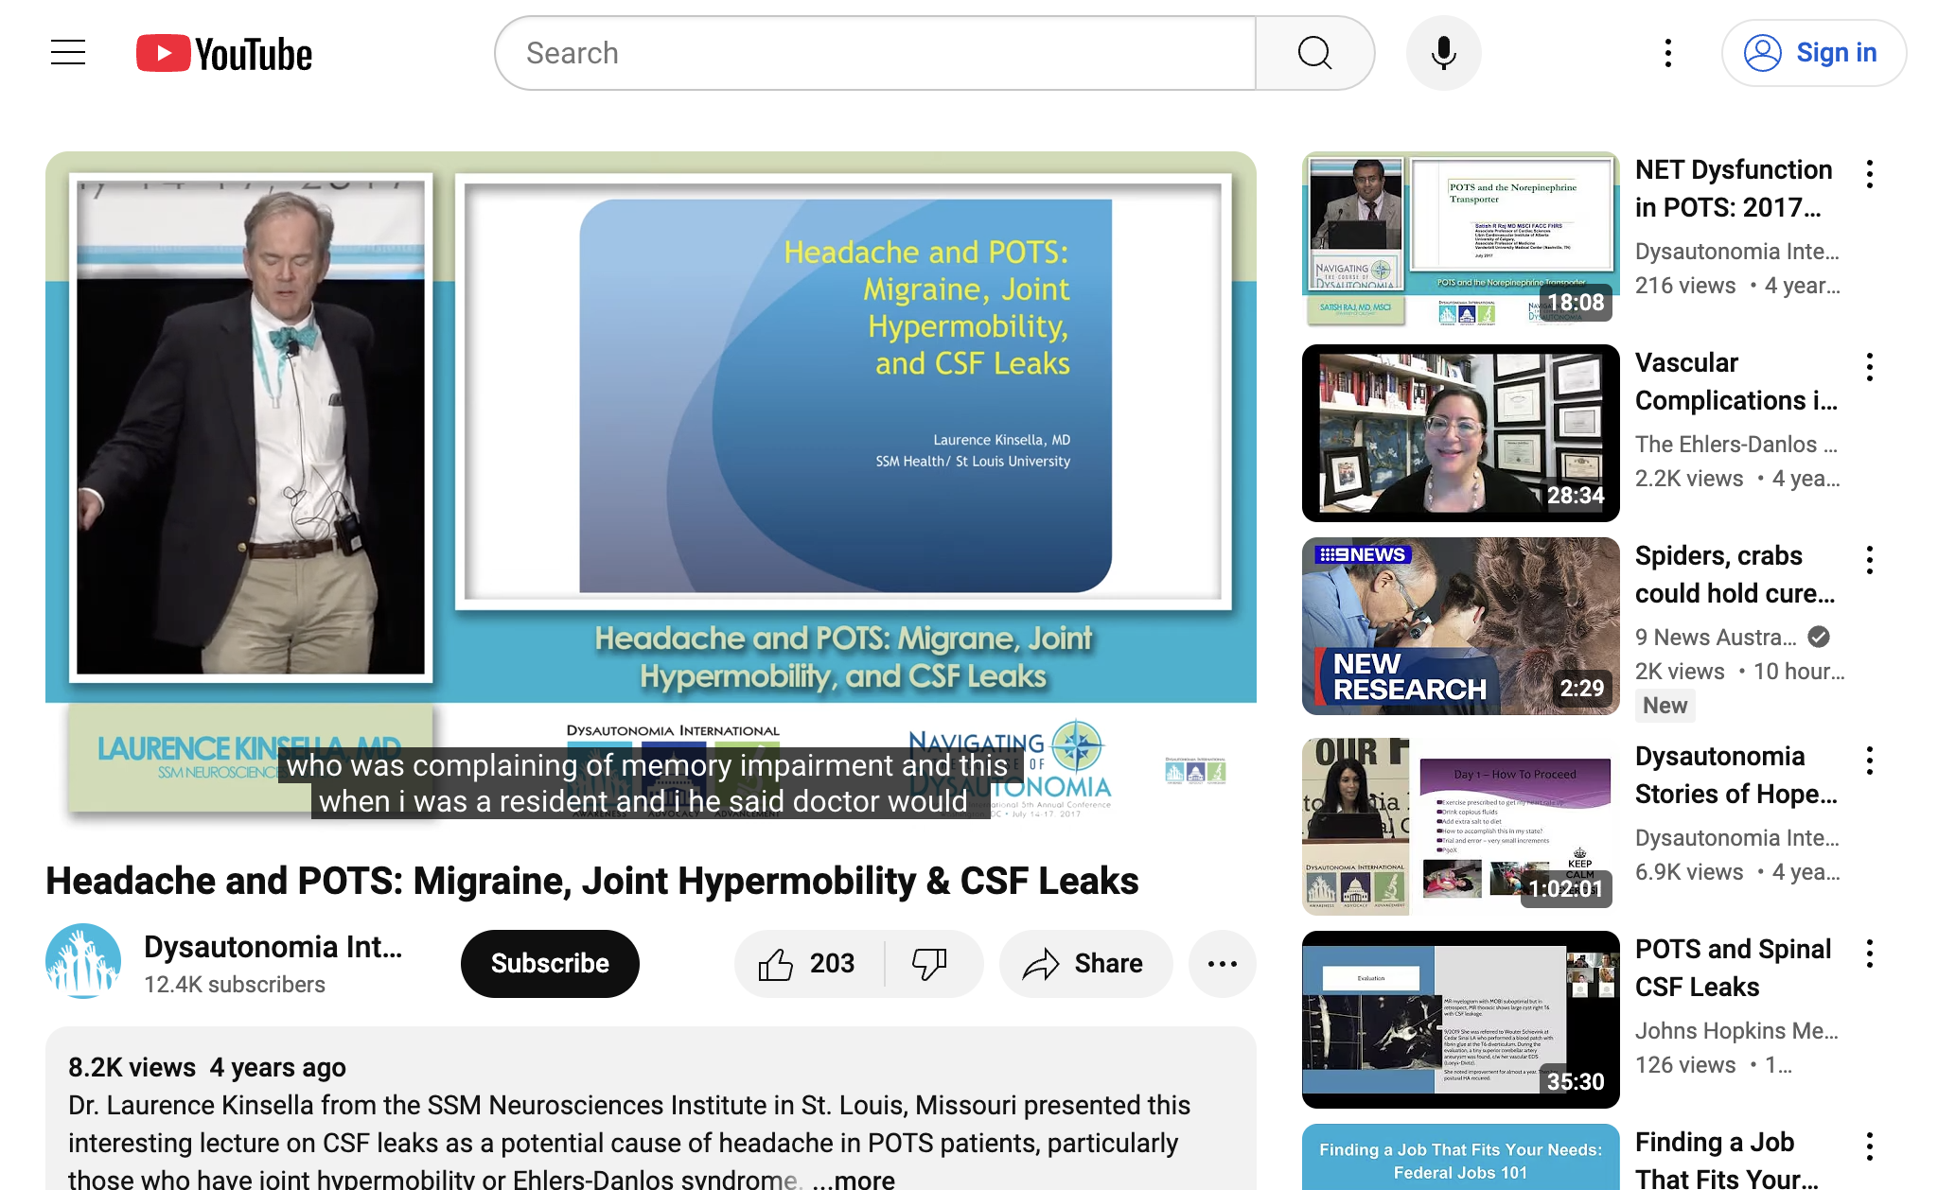Click NET Dysfunction in POTS title

pos(1734,188)
